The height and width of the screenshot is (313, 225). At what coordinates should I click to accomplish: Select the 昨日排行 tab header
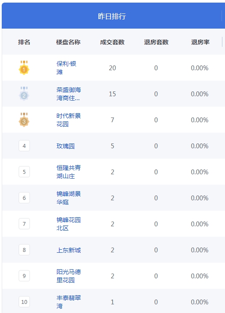[x=112, y=16]
